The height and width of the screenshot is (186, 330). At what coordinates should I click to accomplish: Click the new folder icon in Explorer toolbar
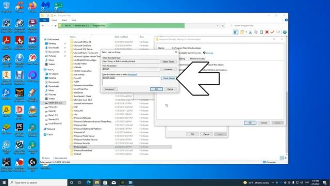point(242,32)
